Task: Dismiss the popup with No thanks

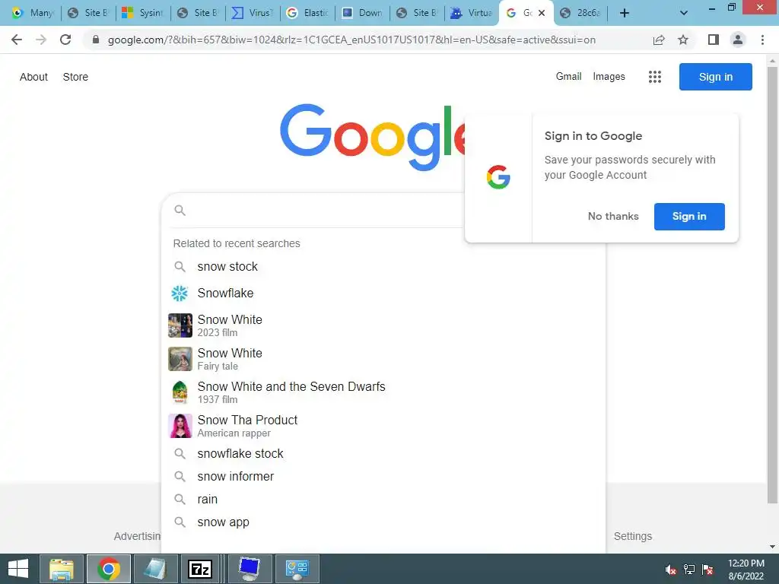Action: (613, 217)
